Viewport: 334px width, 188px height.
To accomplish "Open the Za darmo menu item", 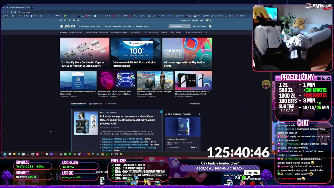I will [139, 26].
